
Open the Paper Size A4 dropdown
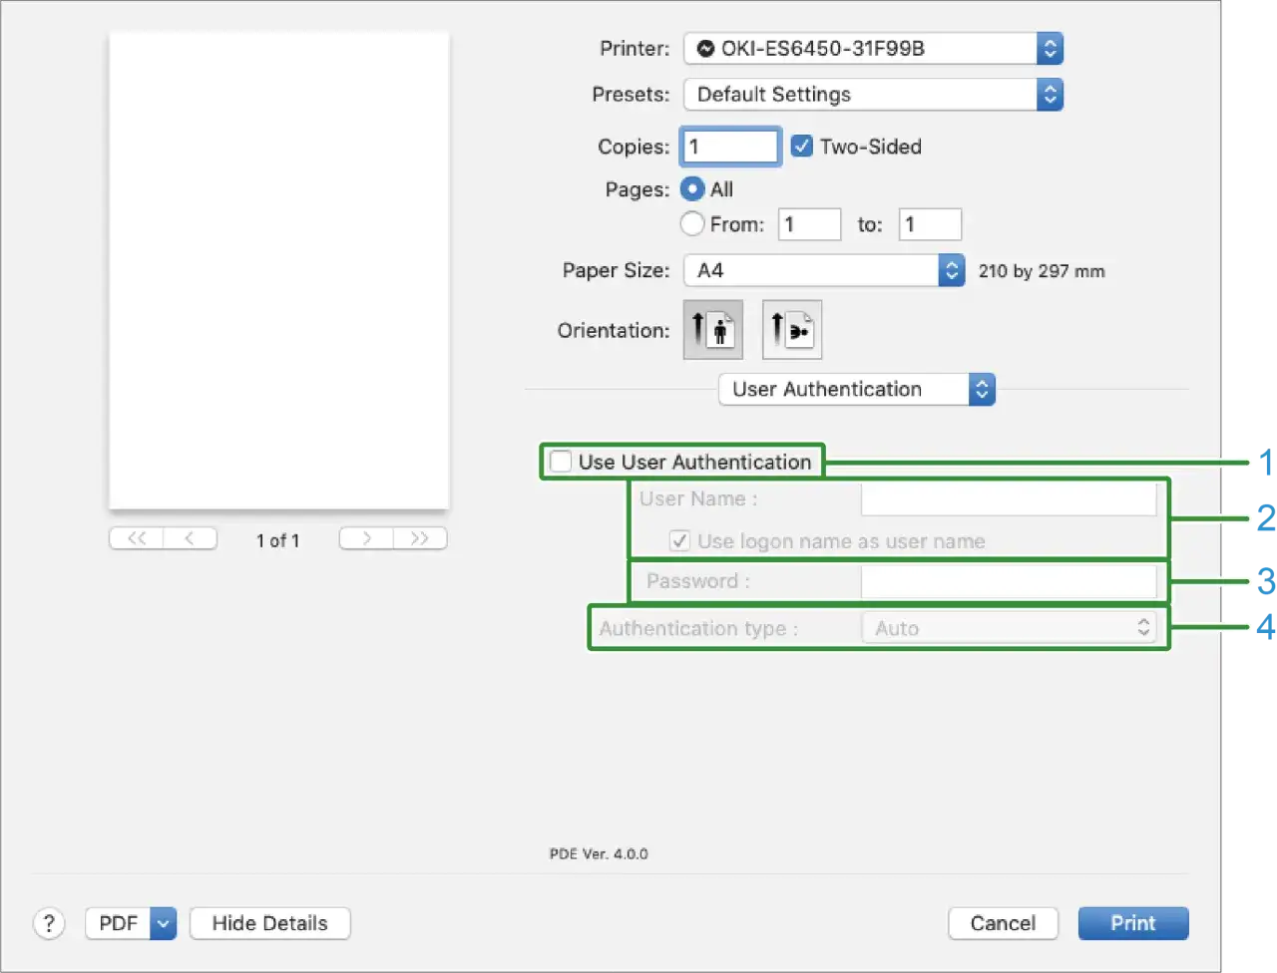[824, 270]
